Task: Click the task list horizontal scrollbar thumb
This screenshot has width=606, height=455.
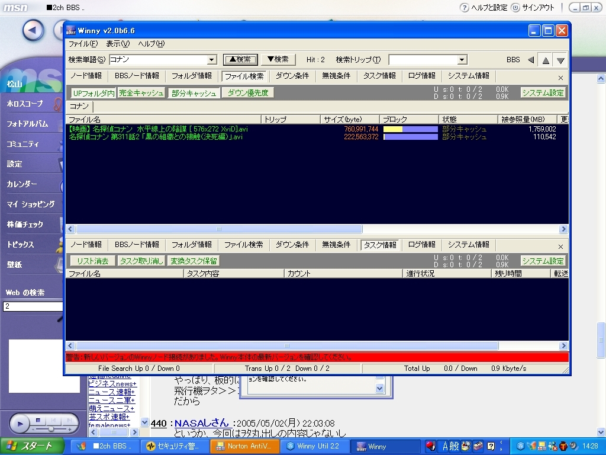Action: (x=287, y=345)
